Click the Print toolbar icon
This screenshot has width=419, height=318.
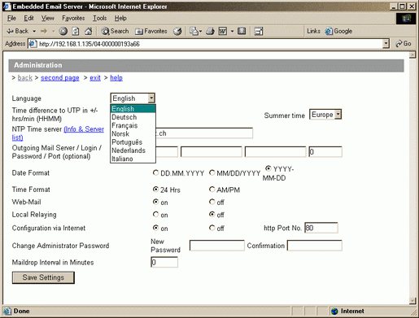coord(210,31)
